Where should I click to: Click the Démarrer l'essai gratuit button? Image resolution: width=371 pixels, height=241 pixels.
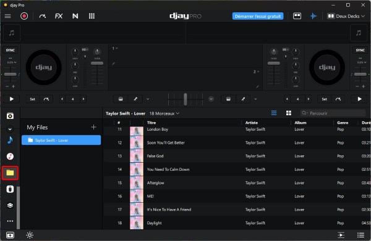tap(258, 16)
